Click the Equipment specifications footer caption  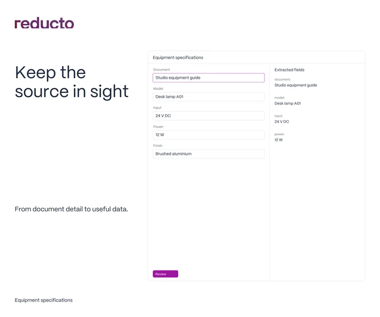coord(44,300)
